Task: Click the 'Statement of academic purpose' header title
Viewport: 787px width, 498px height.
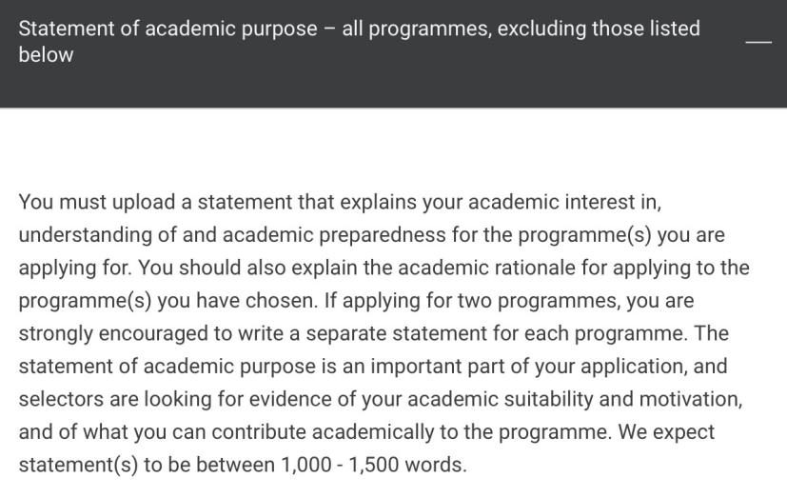Action: (167, 29)
